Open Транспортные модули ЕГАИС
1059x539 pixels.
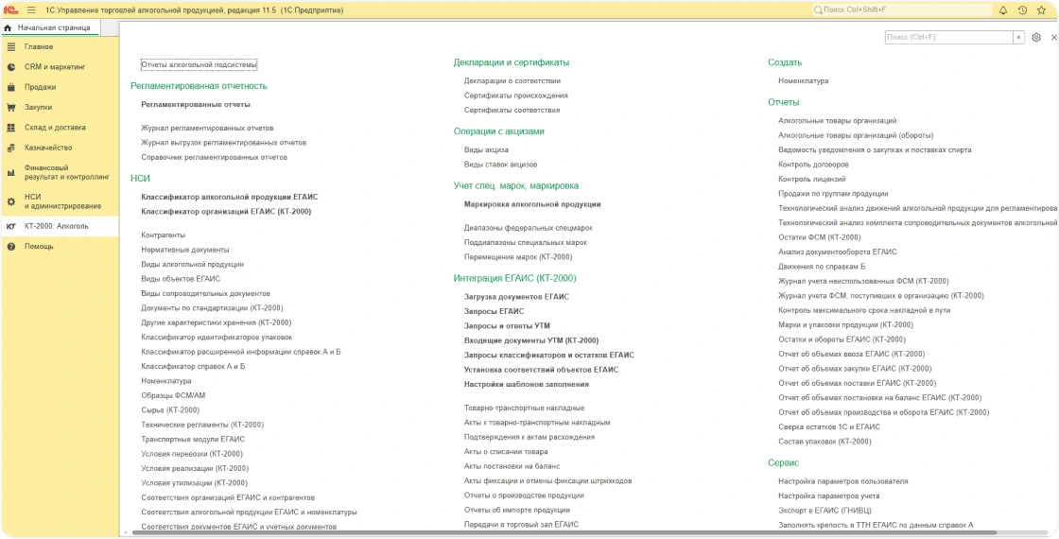tap(193, 439)
